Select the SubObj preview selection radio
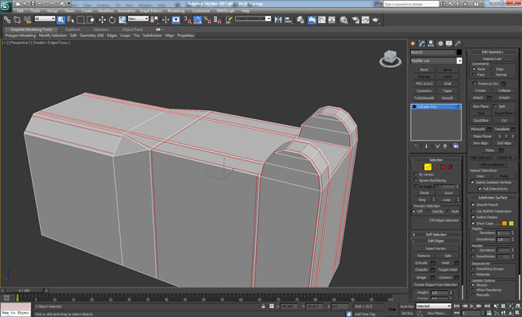522x317 pixels. (429, 212)
